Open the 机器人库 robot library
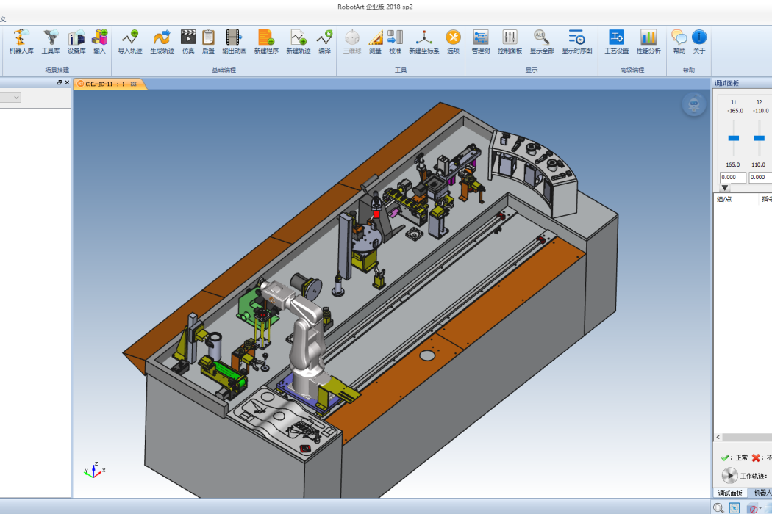Image resolution: width=772 pixels, height=514 pixels. (21, 41)
